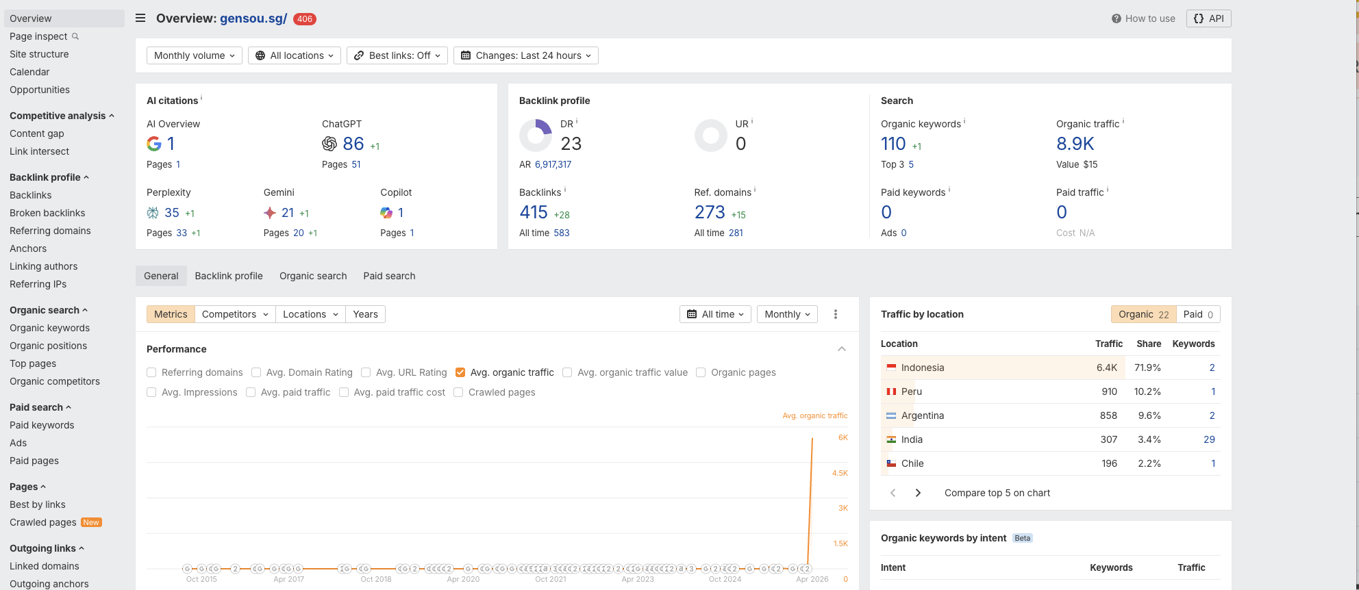Click the calendar icon in Changes filter
The height and width of the screenshot is (590, 1359).
click(x=466, y=55)
